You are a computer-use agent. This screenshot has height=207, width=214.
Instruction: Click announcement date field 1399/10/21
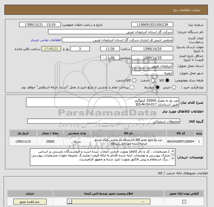tap(40, 24)
